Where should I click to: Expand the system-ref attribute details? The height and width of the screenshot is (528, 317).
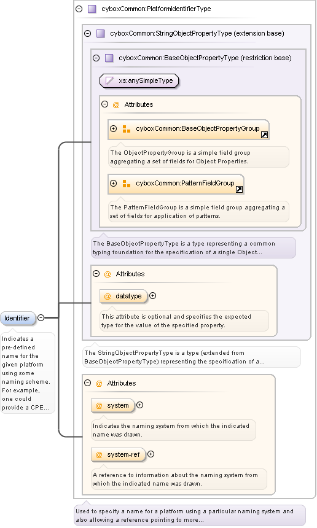(151, 454)
